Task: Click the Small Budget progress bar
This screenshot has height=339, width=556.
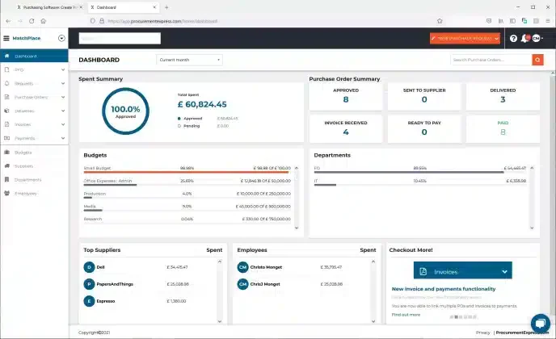Action: (x=187, y=173)
